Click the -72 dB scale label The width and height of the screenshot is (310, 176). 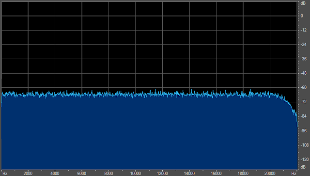click(x=304, y=102)
